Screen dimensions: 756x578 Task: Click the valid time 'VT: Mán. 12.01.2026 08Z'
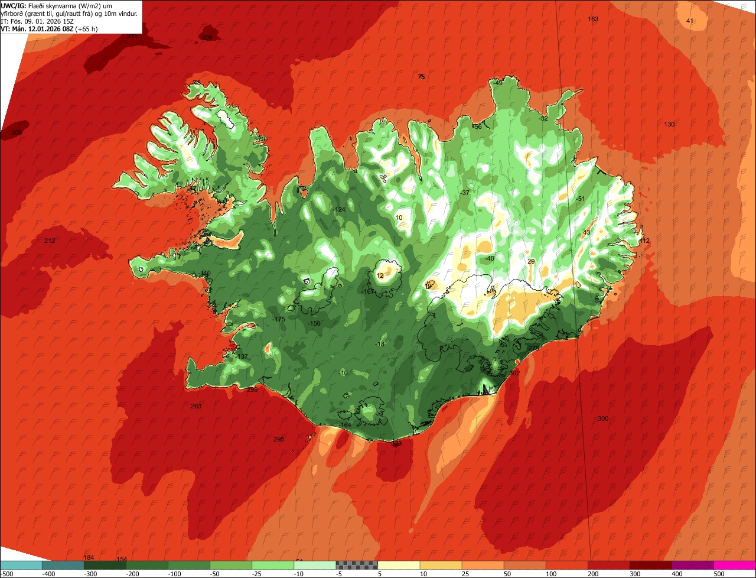coord(37,28)
